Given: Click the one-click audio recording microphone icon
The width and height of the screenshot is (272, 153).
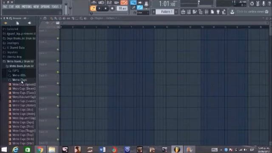Looking at the screenshot, I should coord(263,3).
